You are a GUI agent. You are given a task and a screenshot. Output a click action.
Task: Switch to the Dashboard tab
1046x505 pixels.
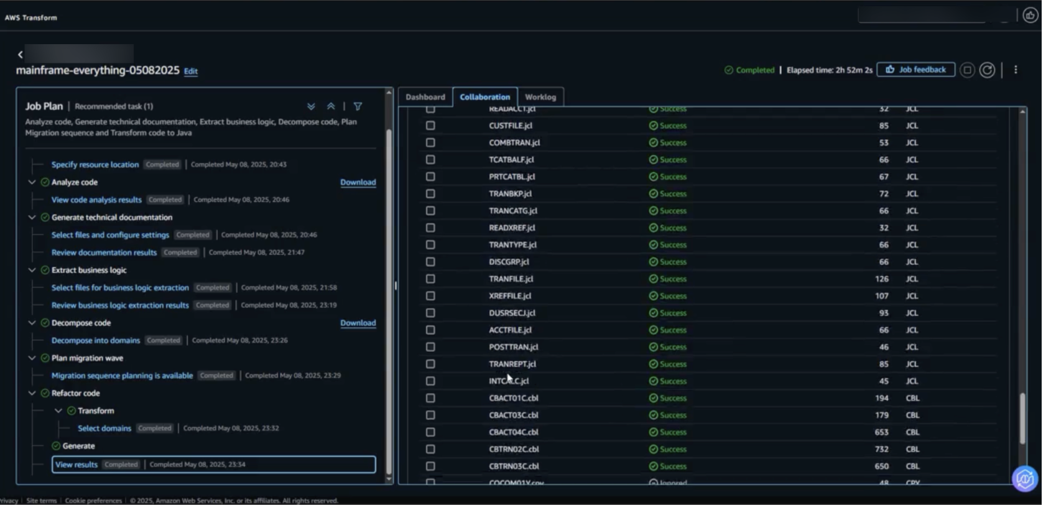pyautogui.click(x=425, y=97)
